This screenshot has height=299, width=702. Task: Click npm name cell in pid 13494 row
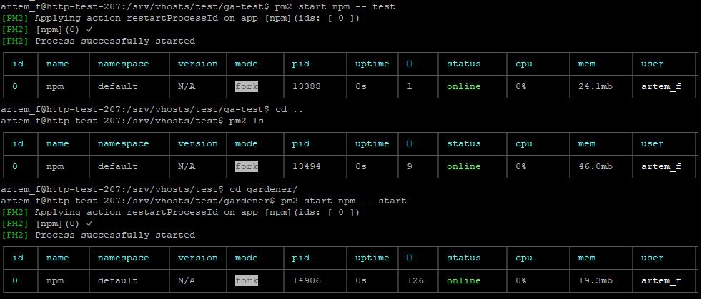coord(54,167)
